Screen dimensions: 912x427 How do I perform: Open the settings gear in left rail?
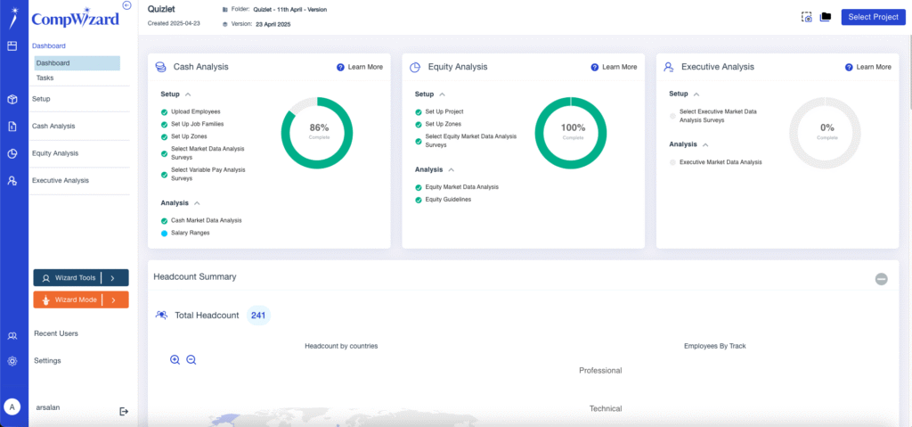click(12, 361)
